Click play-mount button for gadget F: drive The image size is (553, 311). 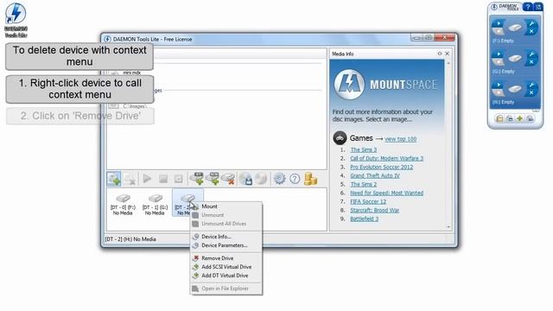pyautogui.click(x=499, y=23)
